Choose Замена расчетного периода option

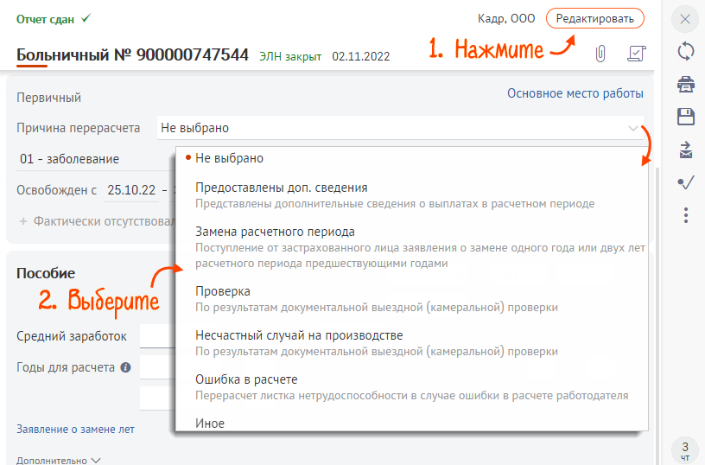pos(412,247)
